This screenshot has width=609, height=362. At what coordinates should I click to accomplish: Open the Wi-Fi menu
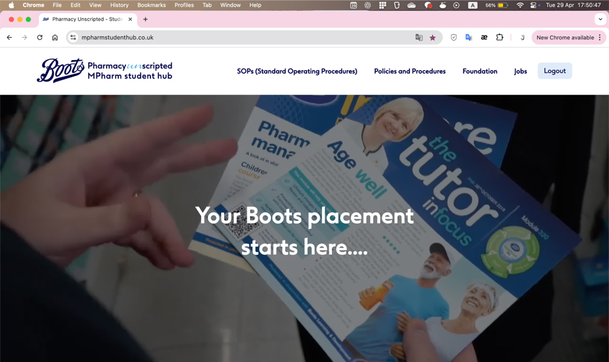519,5
